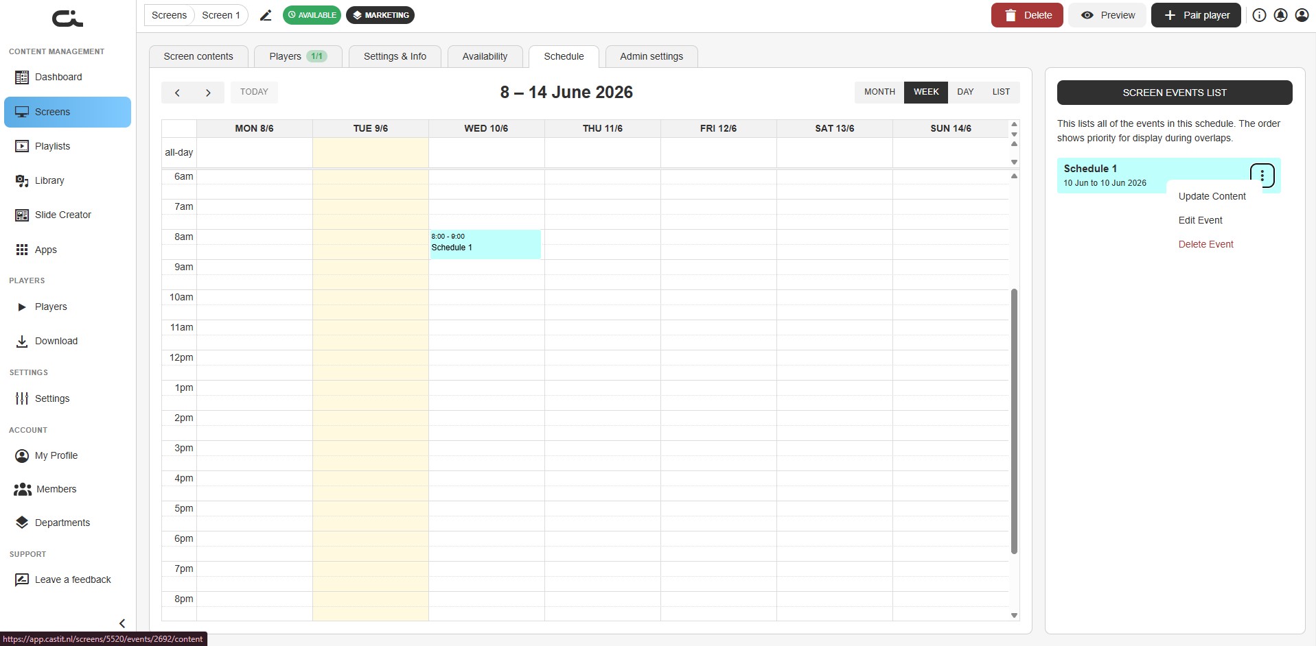The height and width of the screenshot is (646, 1316).
Task: Click the WED 10/6 column header
Action: click(x=486, y=128)
